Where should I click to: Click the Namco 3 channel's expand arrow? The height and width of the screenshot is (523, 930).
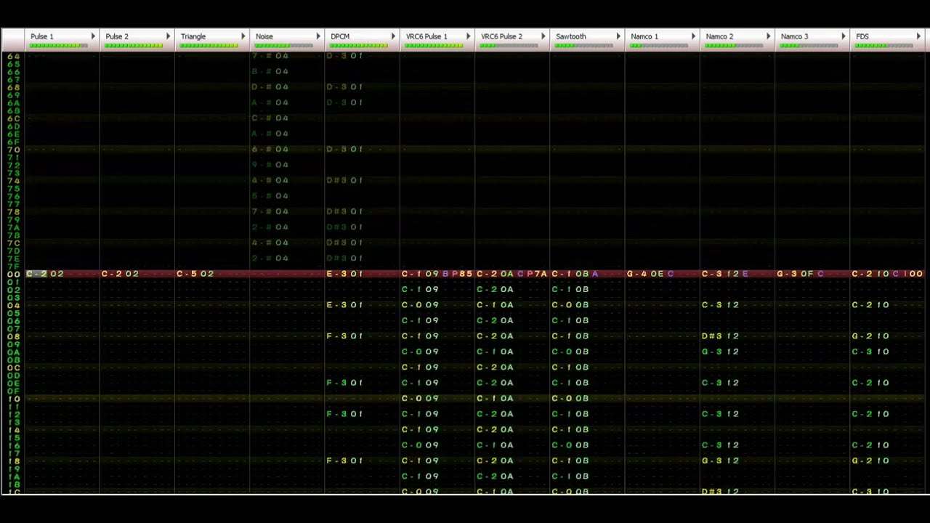[843, 36]
